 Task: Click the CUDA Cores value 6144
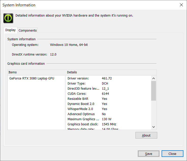105,94
